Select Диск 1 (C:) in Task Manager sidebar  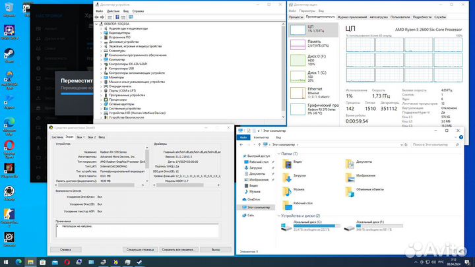click(x=313, y=76)
